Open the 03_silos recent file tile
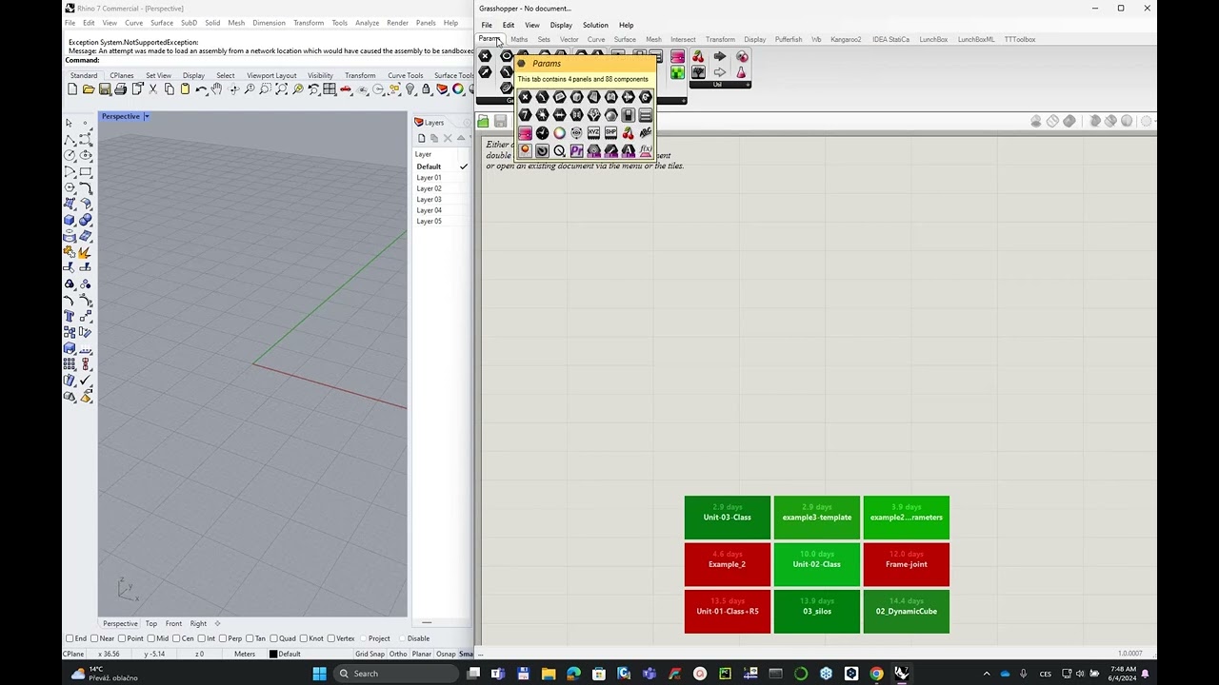The width and height of the screenshot is (1219, 685). 817,611
